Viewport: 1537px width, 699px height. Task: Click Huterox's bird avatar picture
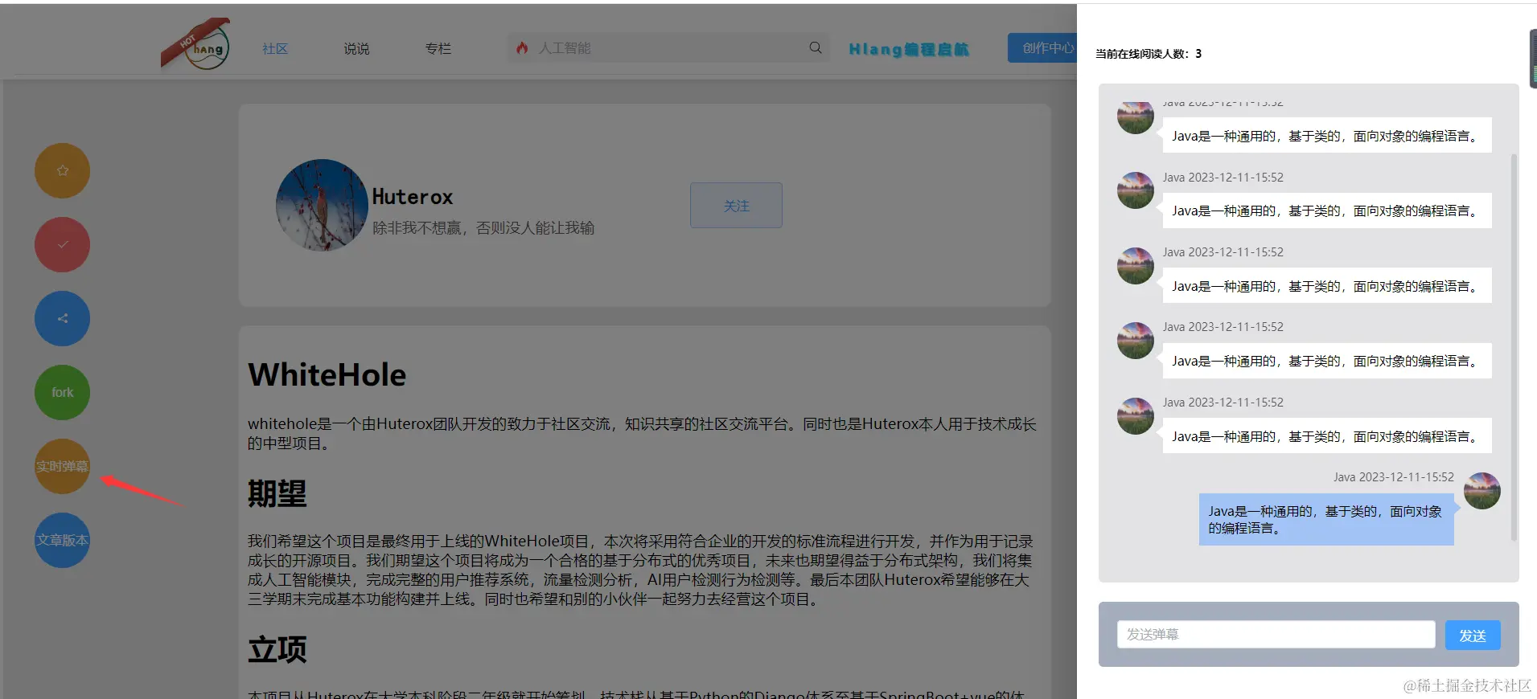[322, 205]
